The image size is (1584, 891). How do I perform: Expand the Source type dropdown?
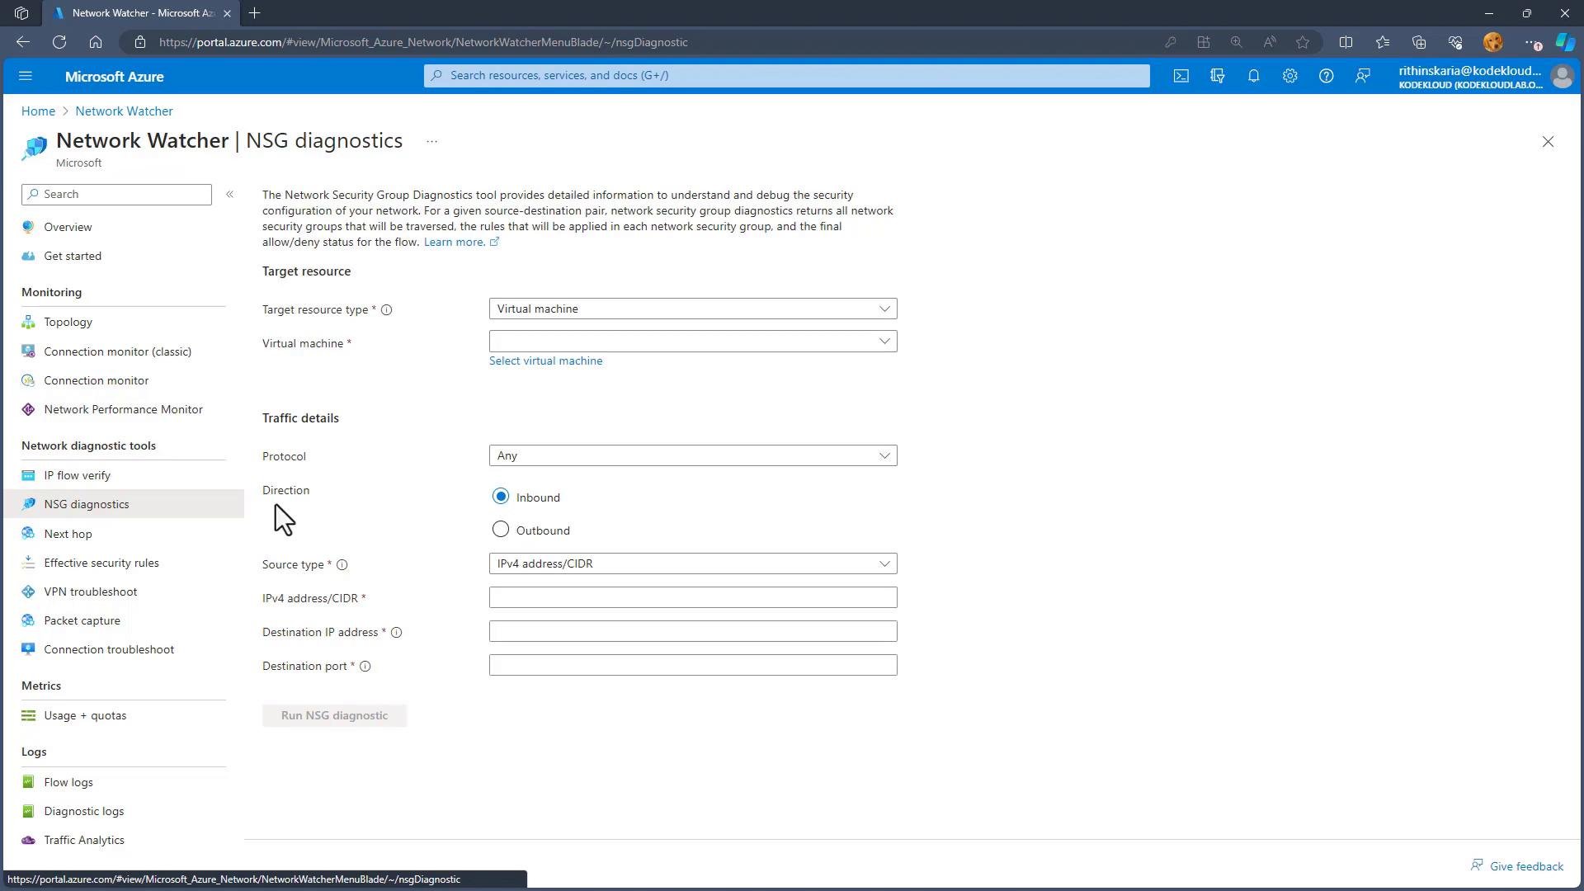[x=693, y=563]
